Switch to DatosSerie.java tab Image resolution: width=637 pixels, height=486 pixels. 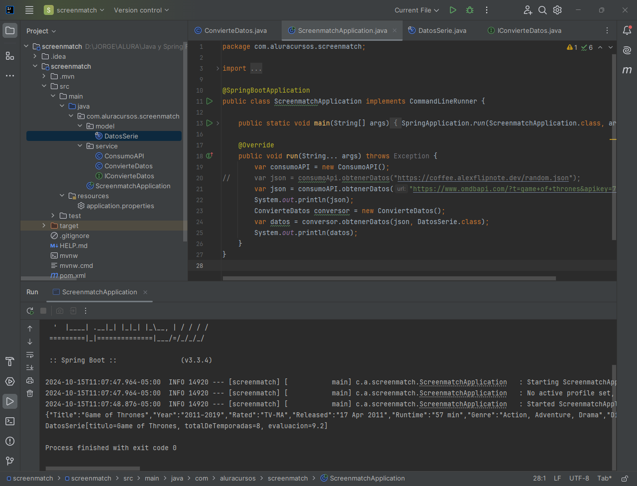[437, 30]
